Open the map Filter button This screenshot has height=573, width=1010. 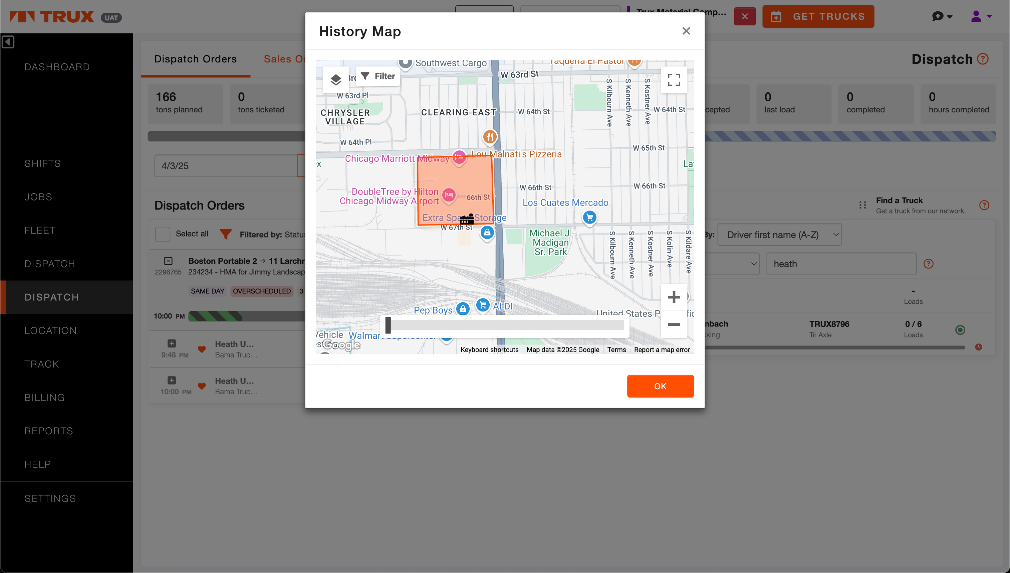(x=378, y=76)
